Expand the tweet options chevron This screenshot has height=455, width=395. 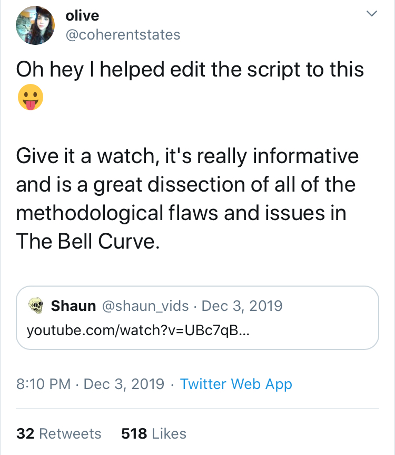tap(371, 13)
